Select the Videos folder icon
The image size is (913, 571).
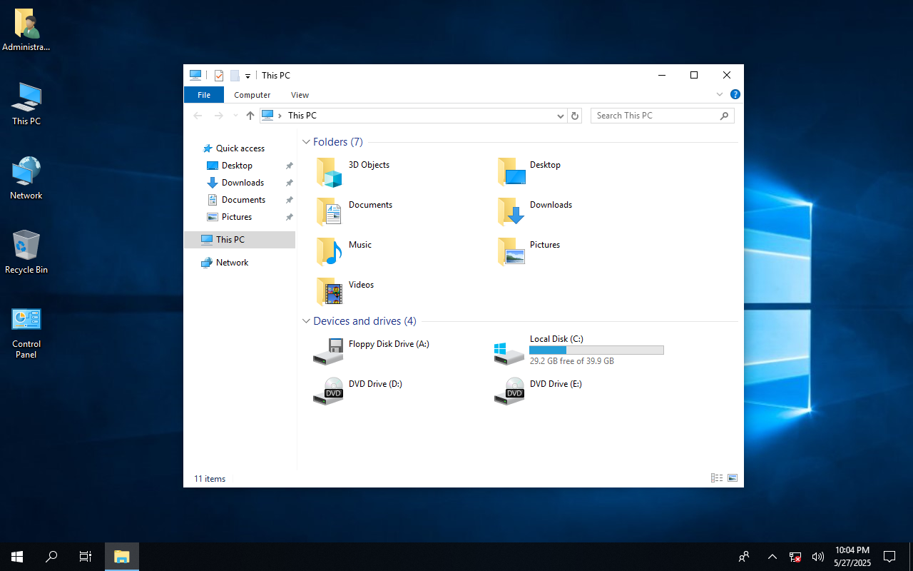pos(330,292)
